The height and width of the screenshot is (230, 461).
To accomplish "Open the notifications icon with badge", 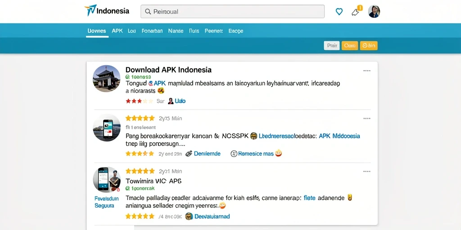I will 357,11.
